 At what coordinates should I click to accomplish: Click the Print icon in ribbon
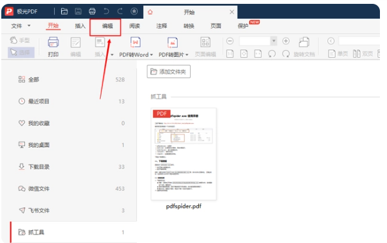pyautogui.click(x=53, y=42)
